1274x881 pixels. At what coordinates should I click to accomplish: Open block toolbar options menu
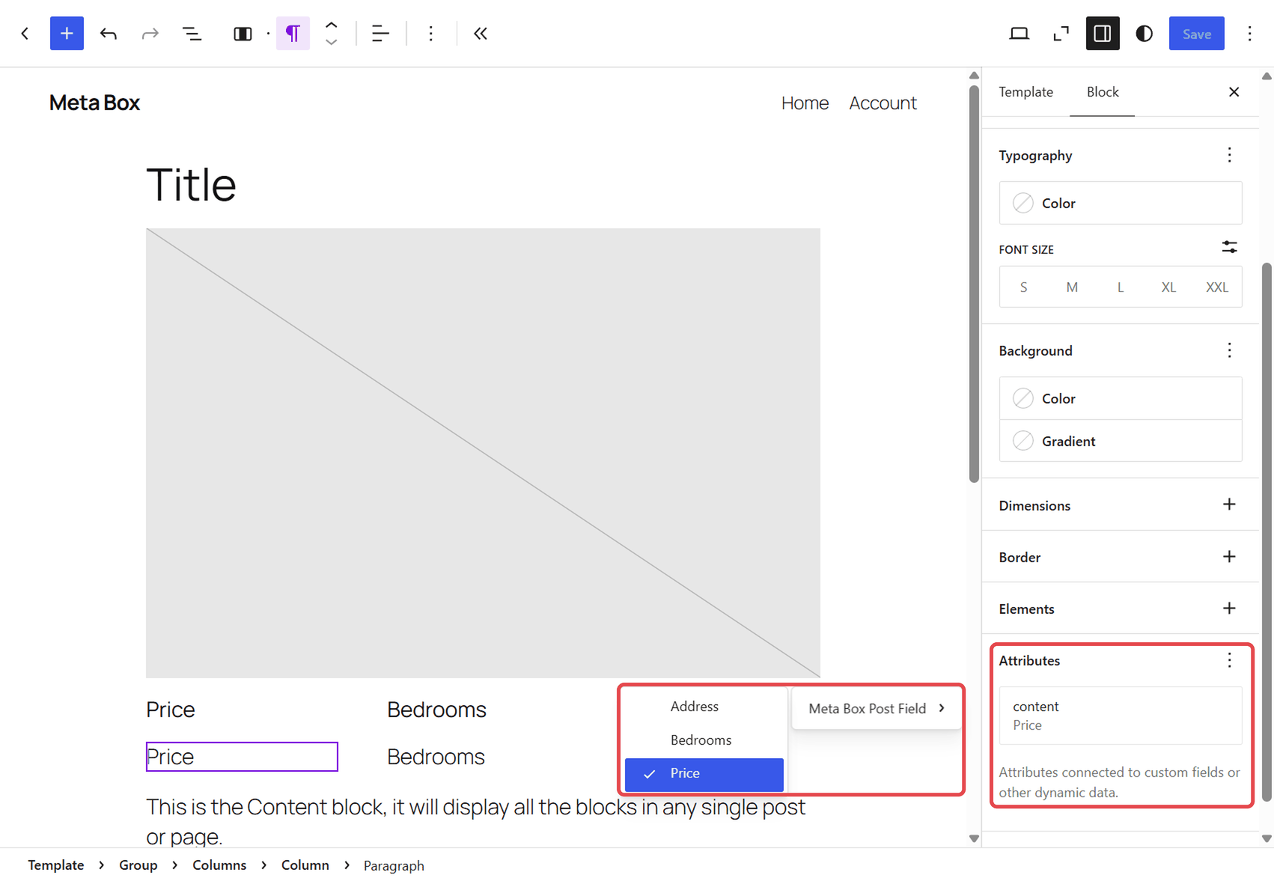(430, 34)
